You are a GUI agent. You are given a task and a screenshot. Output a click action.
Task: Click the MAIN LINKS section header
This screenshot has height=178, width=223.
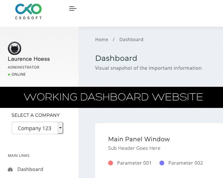click(19, 156)
